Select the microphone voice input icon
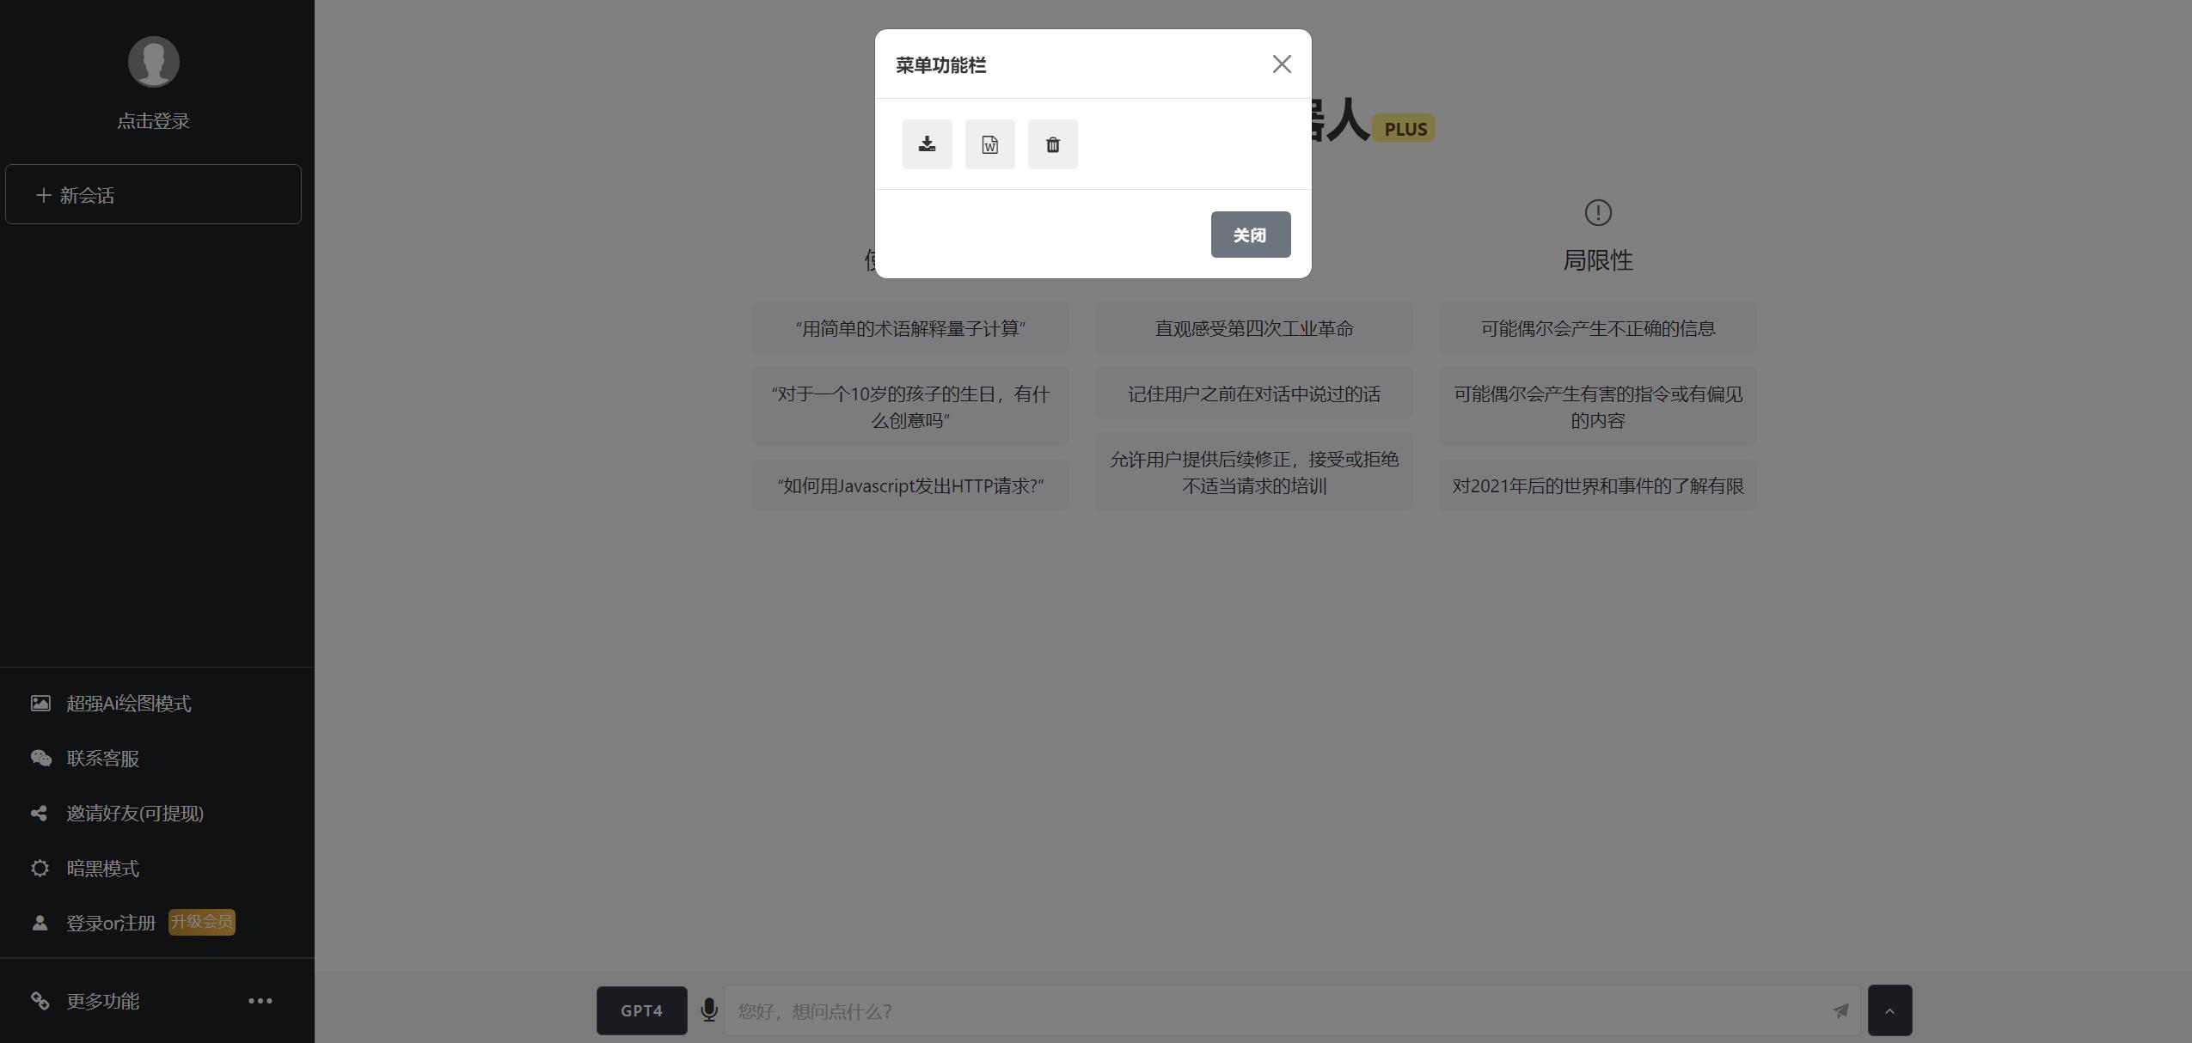This screenshot has width=2192, height=1043. pyautogui.click(x=710, y=1010)
